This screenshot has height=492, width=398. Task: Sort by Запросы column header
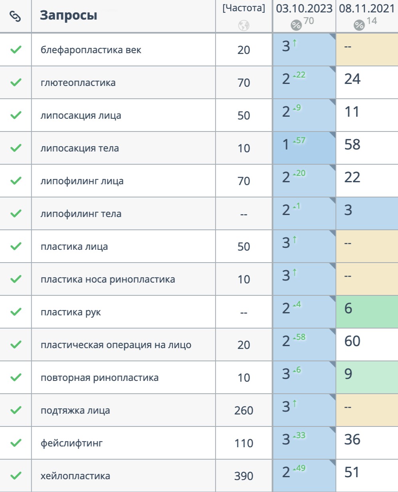69,16
